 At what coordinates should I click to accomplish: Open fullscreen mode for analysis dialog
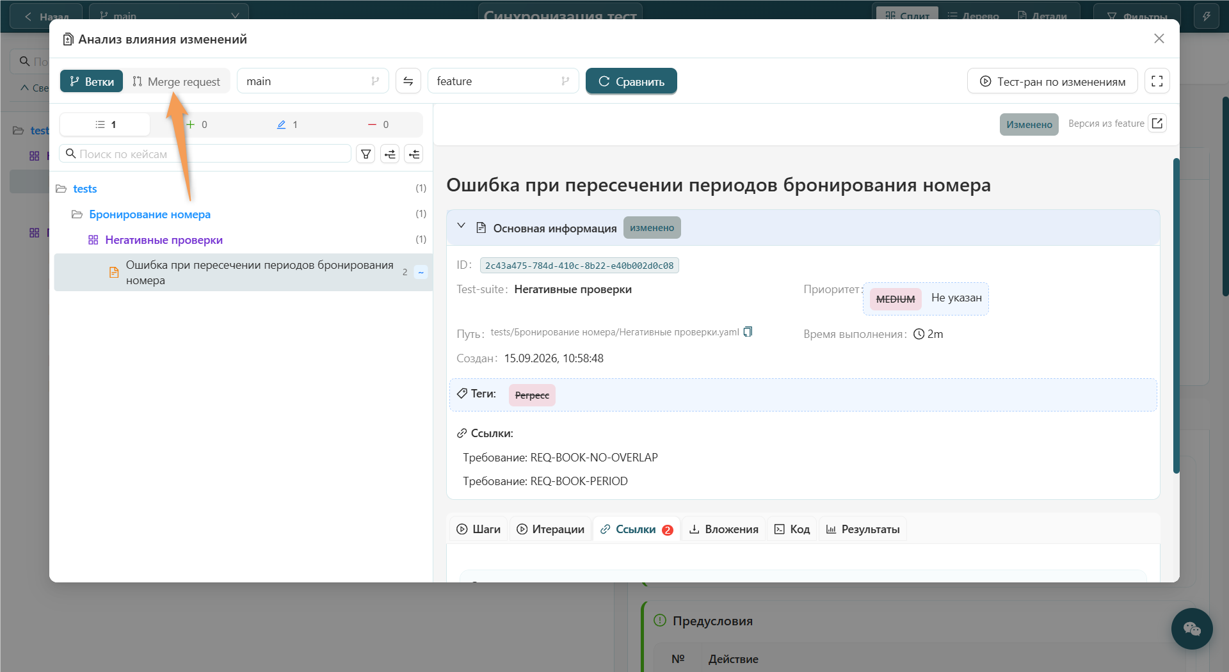1157,81
